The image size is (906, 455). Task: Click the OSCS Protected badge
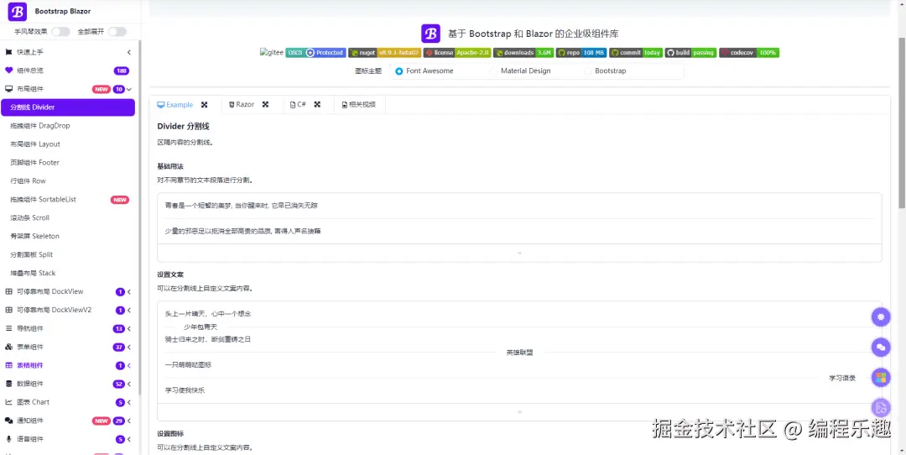pyautogui.click(x=315, y=53)
